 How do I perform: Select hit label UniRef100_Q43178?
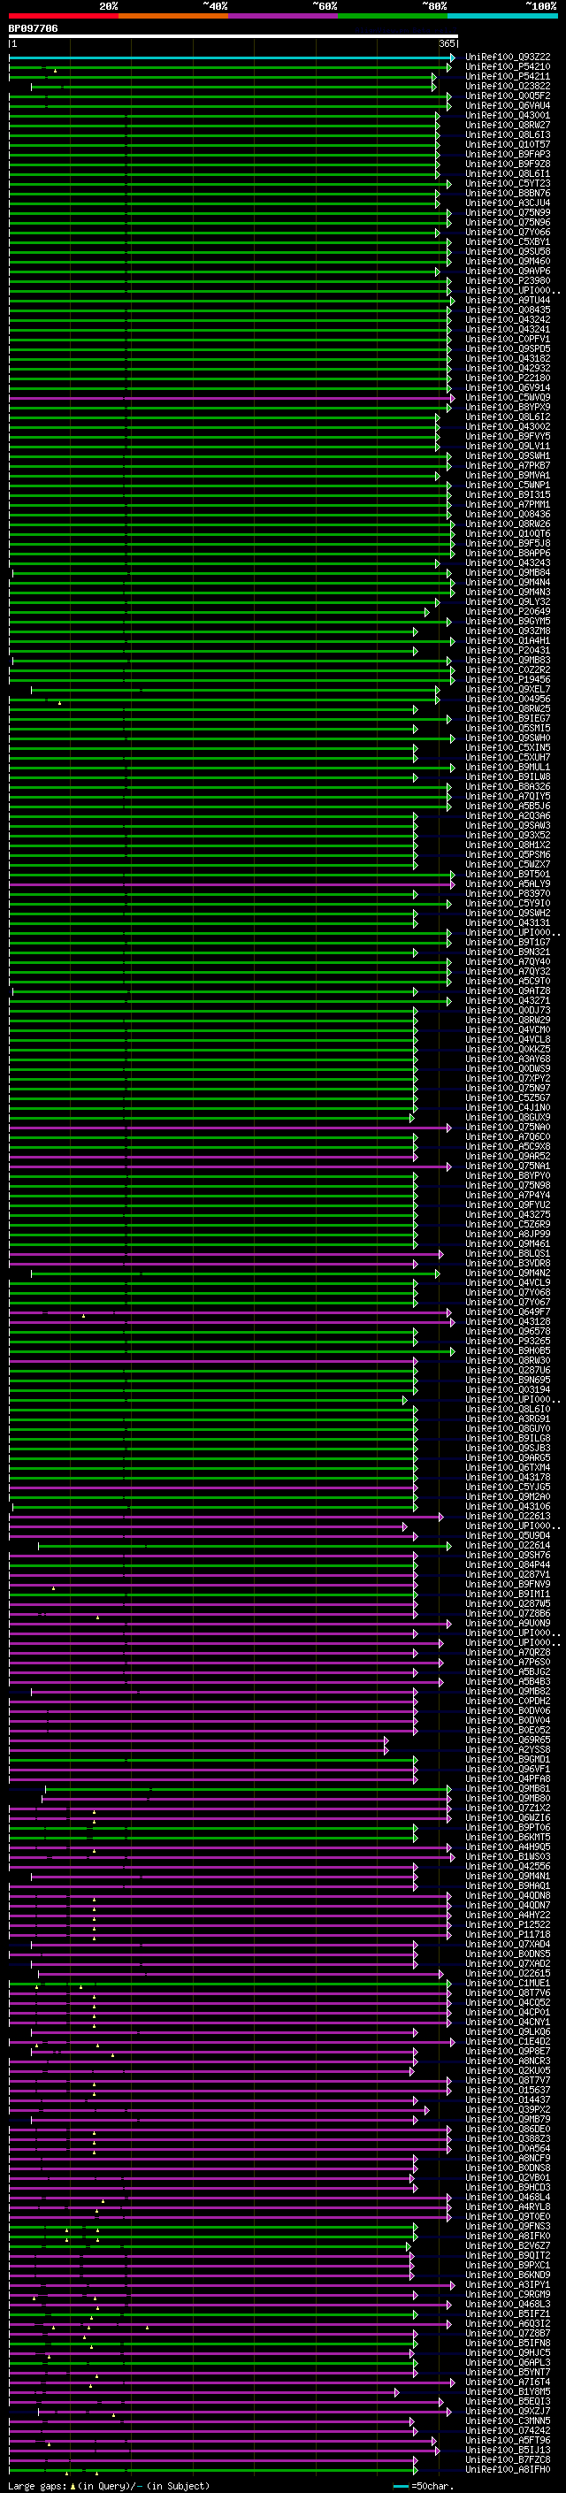[508, 1477]
